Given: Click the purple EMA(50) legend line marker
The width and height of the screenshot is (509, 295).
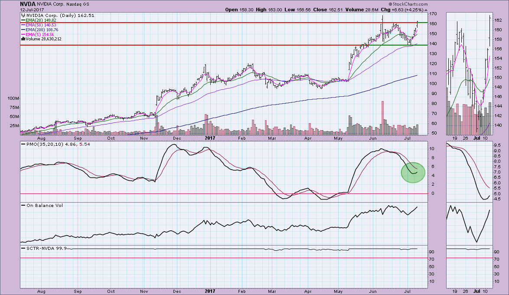Looking at the screenshot, I should click(x=23, y=24).
